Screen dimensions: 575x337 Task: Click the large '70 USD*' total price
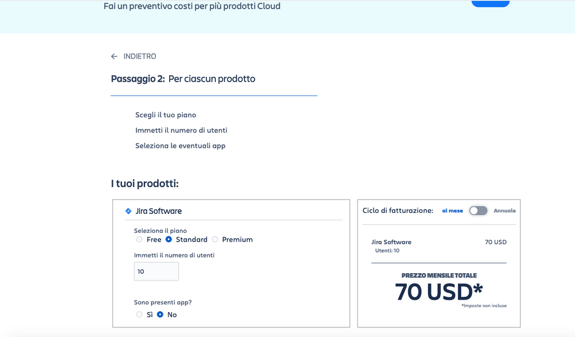(x=439, y=292)
